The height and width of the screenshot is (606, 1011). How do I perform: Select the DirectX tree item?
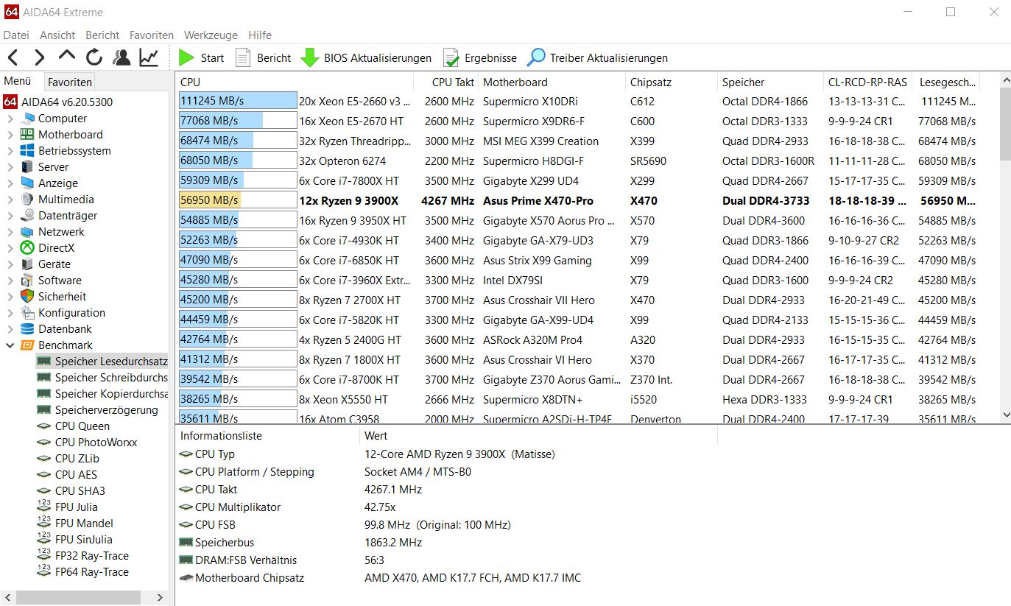(48, 247)
